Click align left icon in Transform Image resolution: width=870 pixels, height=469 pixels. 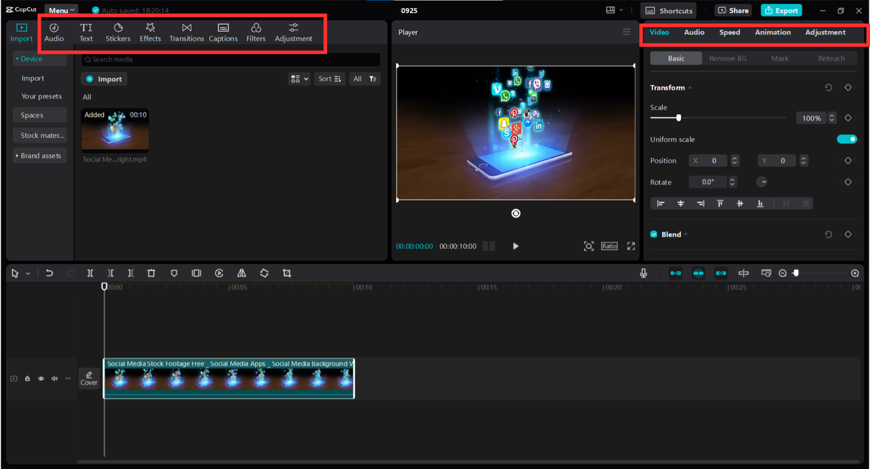point(660,203)
